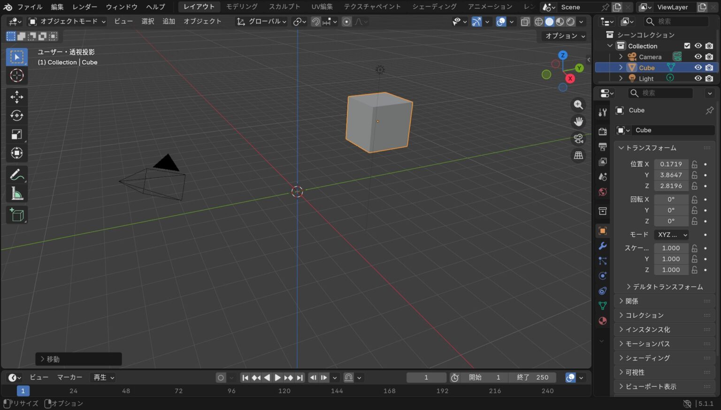This screenshot has height=410, width=721.
Task: Hide the Camera object via eye icon
Action: (698, 57)
